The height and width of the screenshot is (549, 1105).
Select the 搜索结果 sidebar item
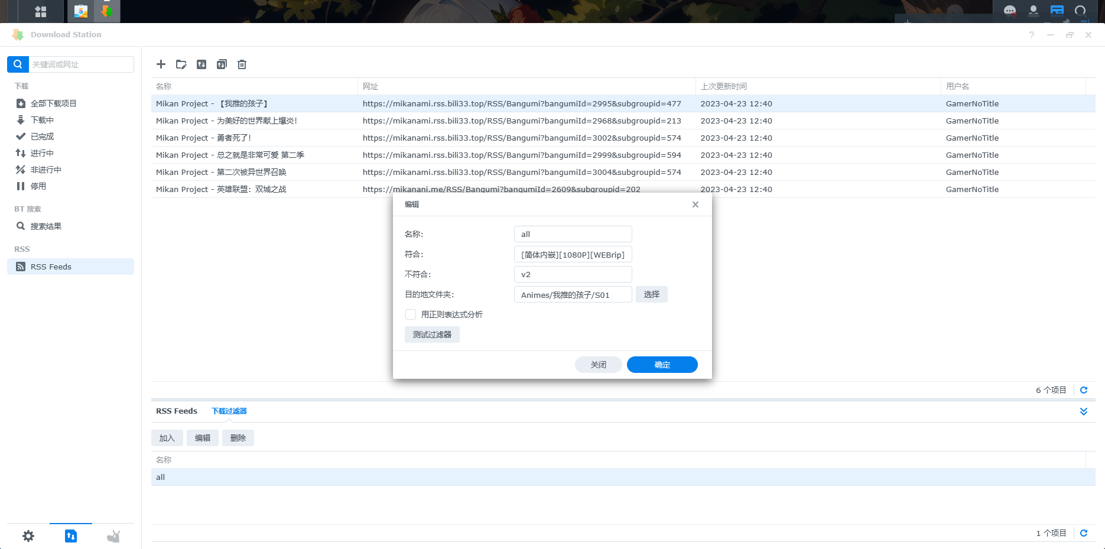point(45,226)
